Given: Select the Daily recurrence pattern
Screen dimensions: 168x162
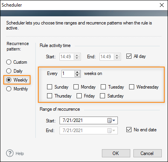Looking at the screenshot, I should coord(9,71).
